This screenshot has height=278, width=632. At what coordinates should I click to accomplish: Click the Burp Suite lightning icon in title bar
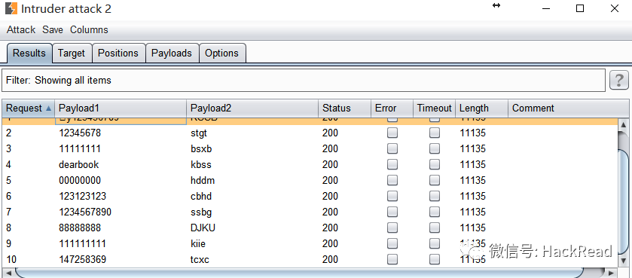tap(11, 8)
